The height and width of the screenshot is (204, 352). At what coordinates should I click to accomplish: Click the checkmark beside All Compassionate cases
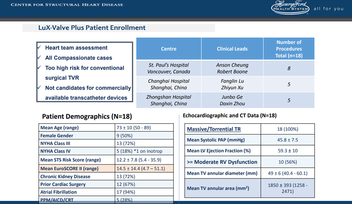pyautogui.click(x=39, y=58)
